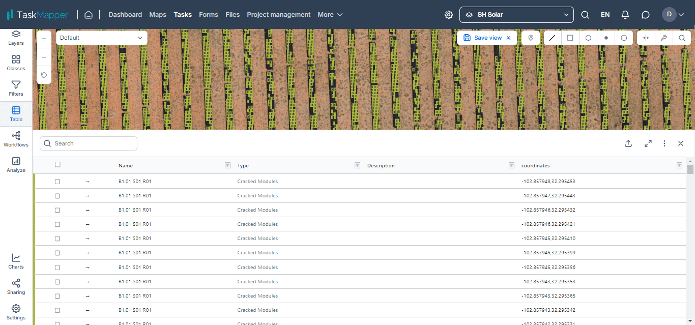Viewport: 695px width, 325px height.
Task: Check the row with coordinates -102.857948,32.295453
Action: [x=57, y=182]
